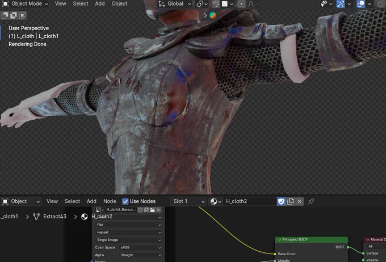Click the selectability and visibility eye icon
Screen dimensions: 386x262
(324, 4)
